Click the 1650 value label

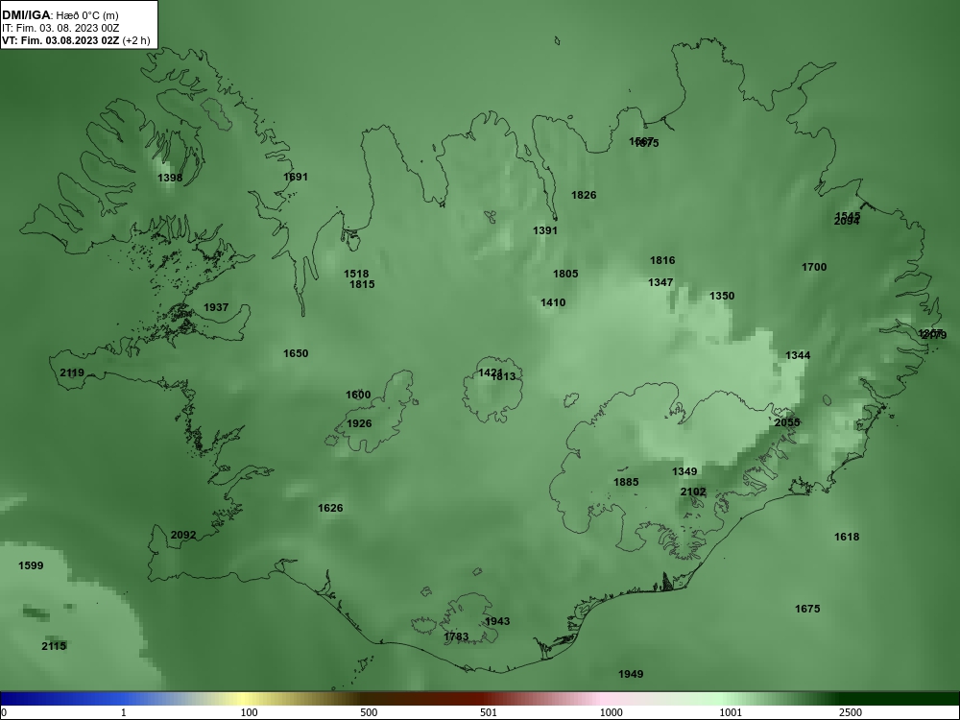(x=296, y=353)
